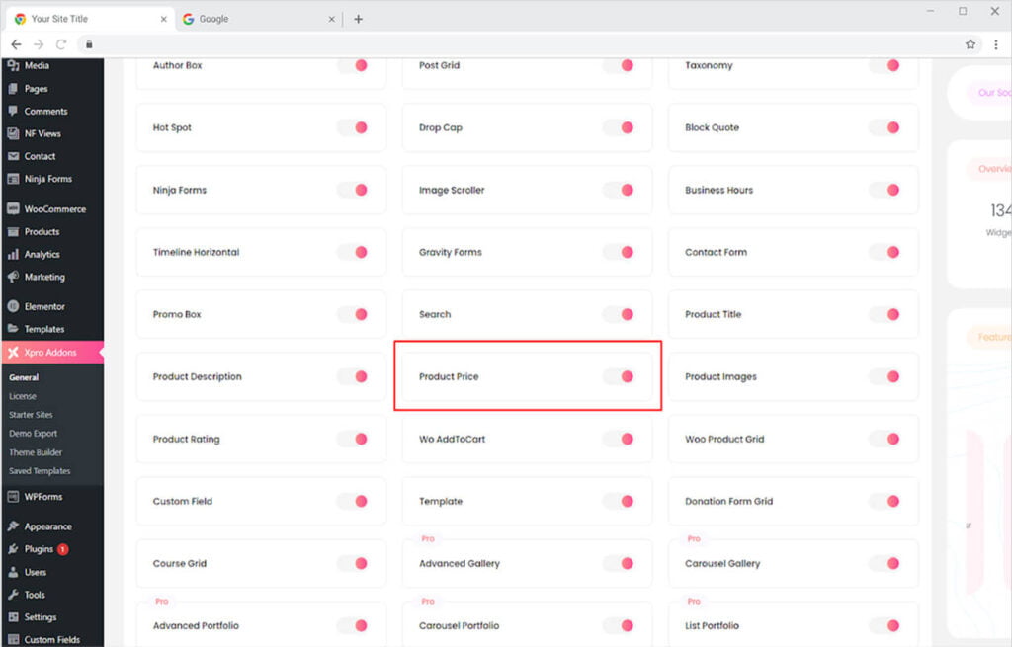Click the WooCommerce icon in sidebar
The image size is (1012, 647).
[x=13, y=209]
